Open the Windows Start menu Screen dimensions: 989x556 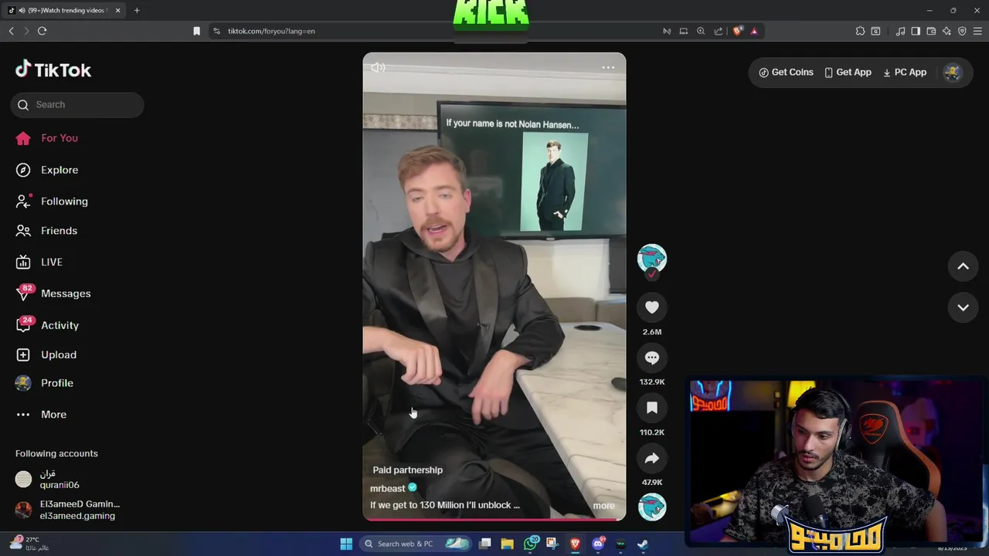pos(346,544)
